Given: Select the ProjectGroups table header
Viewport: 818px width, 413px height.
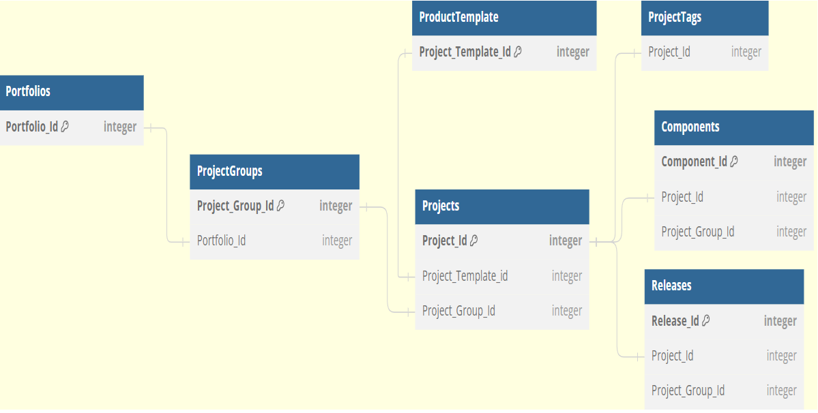Looking at the screenshot, I should [274, 172].
